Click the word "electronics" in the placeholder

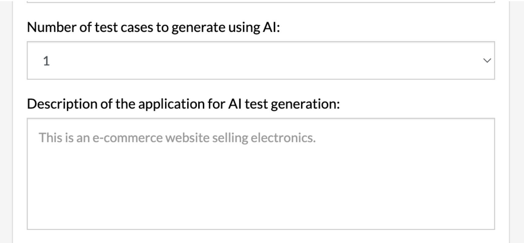[283, 138]
